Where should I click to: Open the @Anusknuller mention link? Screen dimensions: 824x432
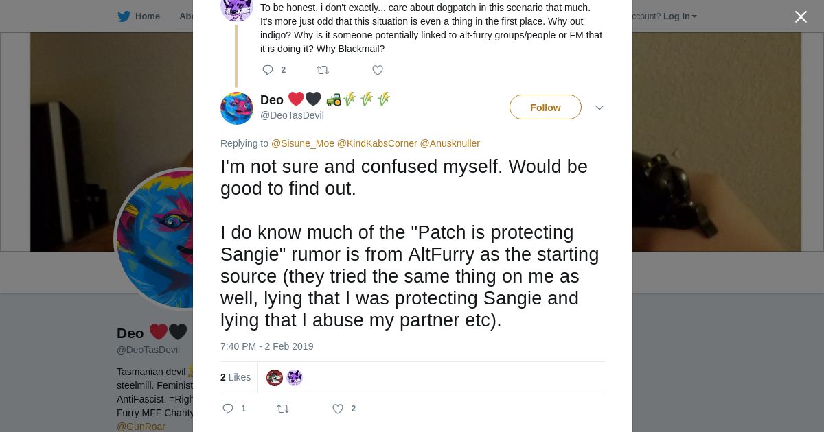tap(450, 143)
